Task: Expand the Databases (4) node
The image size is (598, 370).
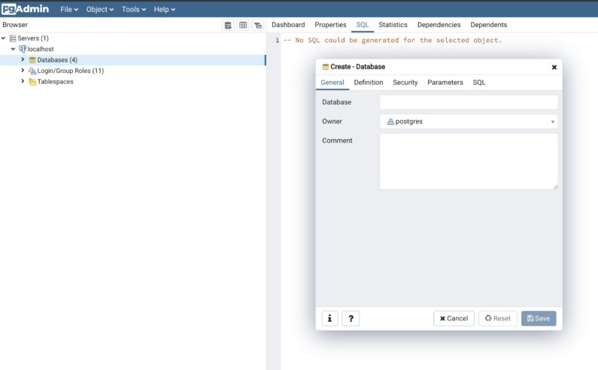Action: pos(23,59)
